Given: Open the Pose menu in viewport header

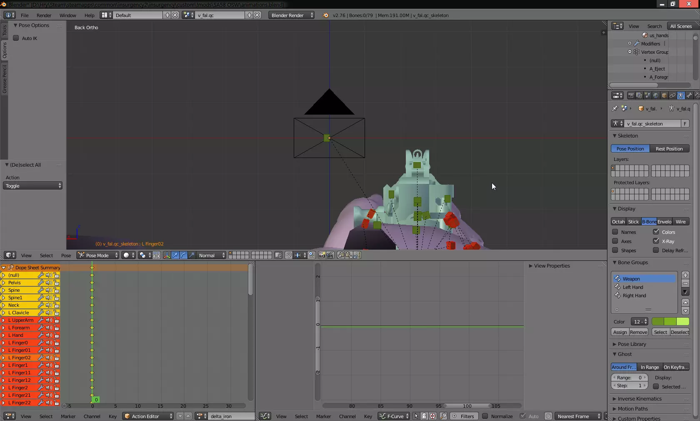Looking at the screenshot, I should (x=66, y=255).
